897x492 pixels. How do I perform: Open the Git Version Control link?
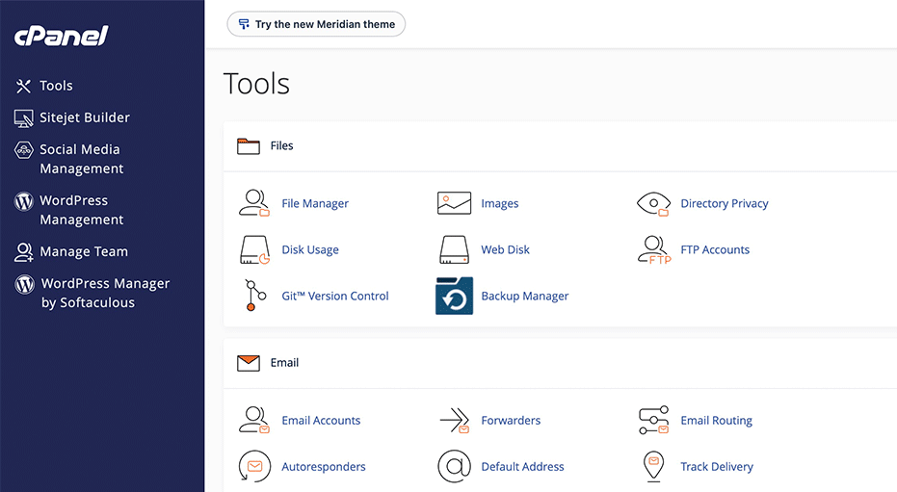tap(334, 296)
